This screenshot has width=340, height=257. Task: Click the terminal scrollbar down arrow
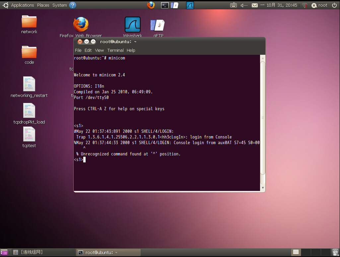pyautogui.click(x=263, y=188)
